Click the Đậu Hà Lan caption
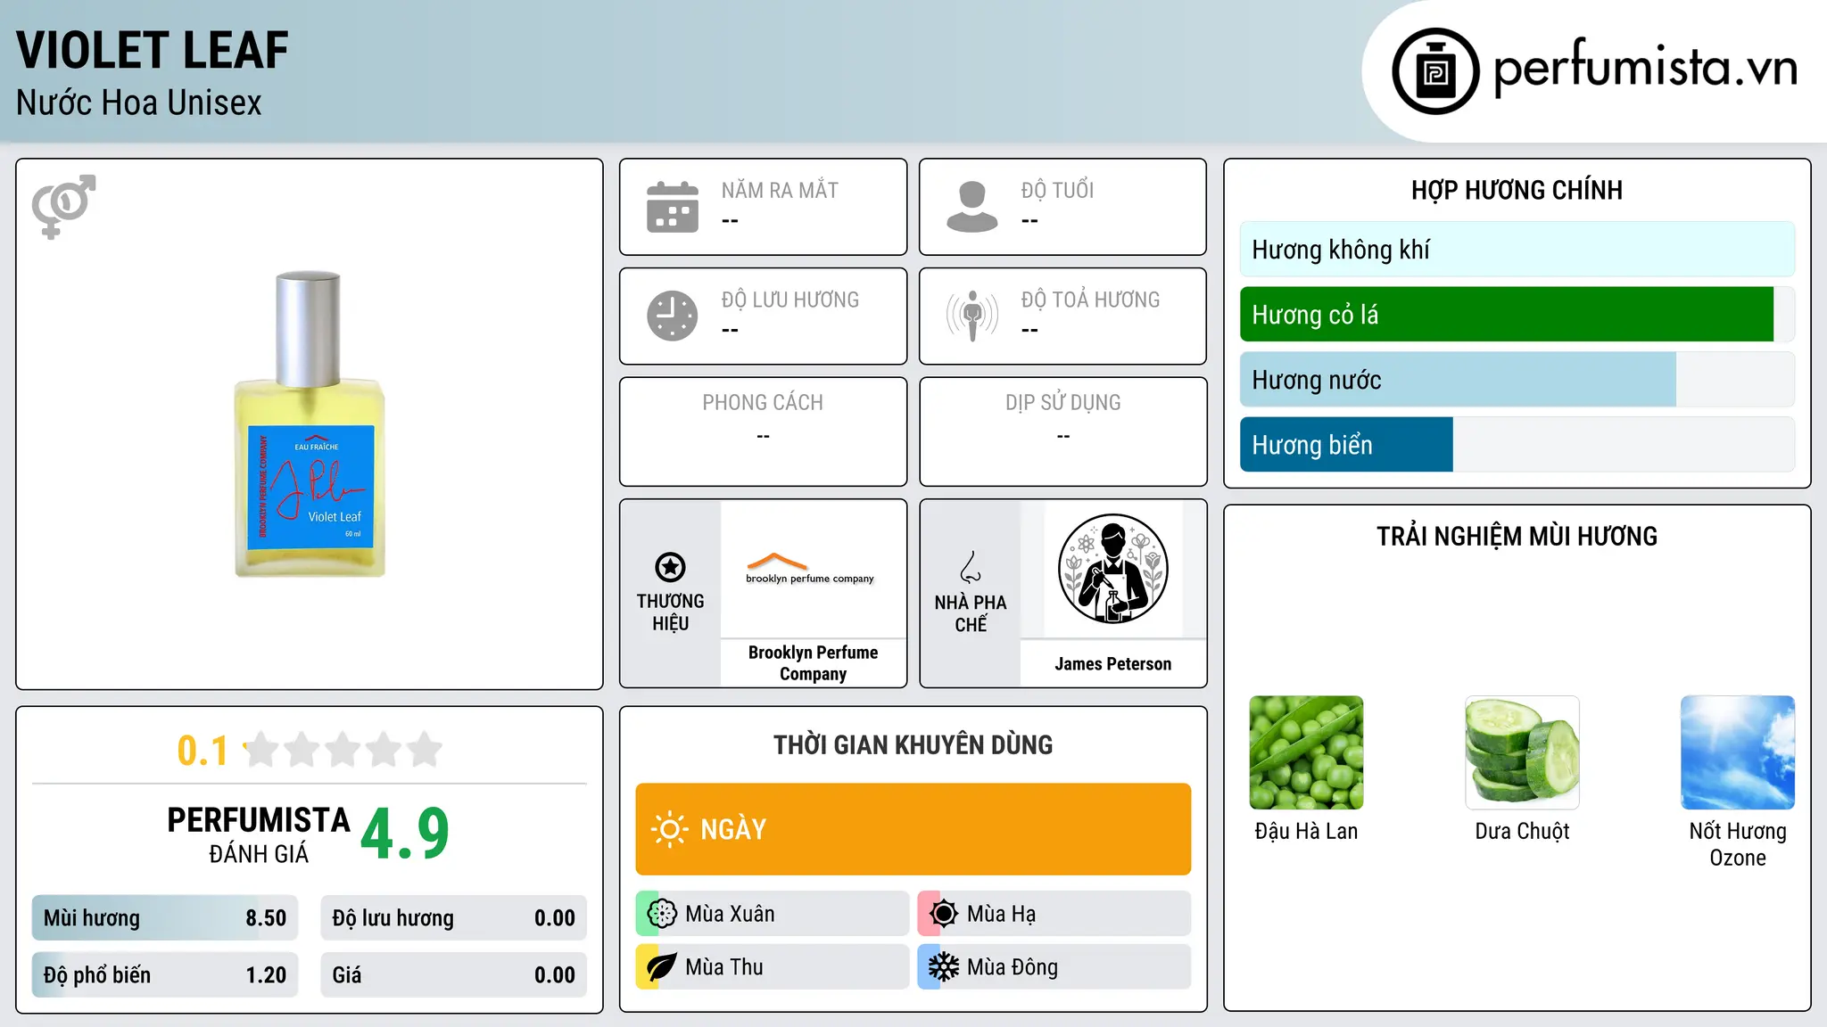Image resolution: width=1827 pixels, height=1027 pixels. [x=1306, y=832]
